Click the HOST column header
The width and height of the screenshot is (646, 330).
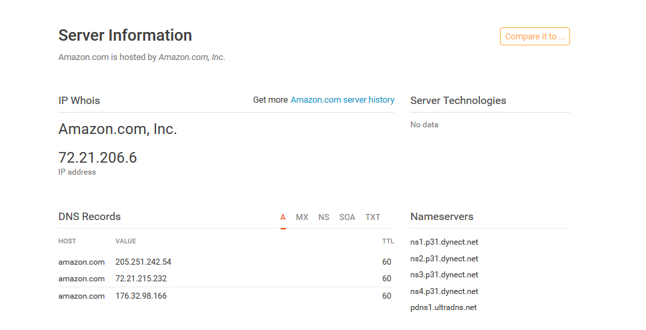click(67, 241)
